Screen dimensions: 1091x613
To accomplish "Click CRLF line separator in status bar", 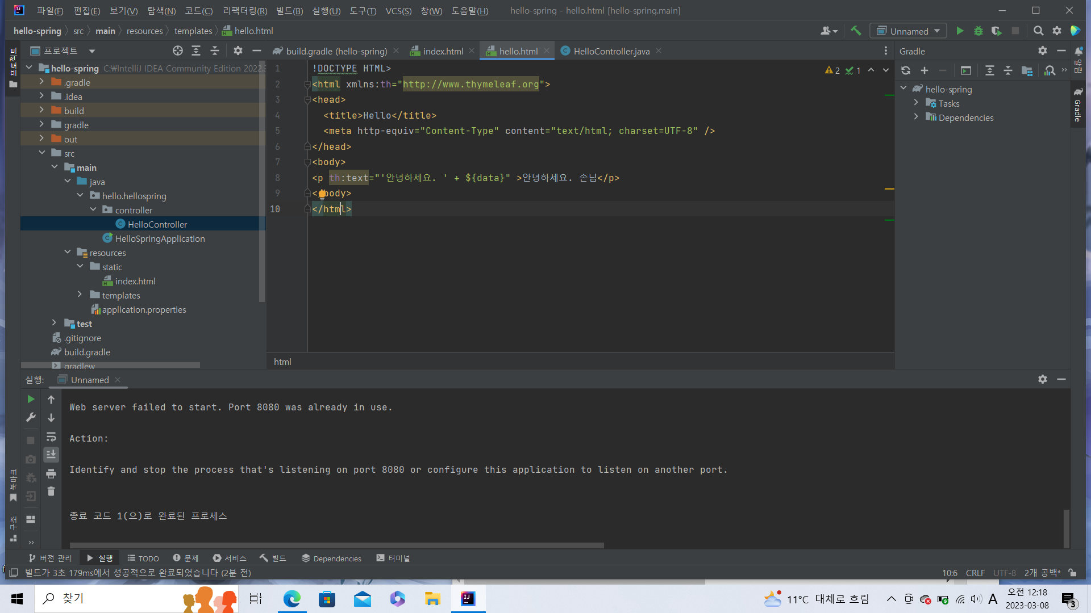I will coord(975,573).
